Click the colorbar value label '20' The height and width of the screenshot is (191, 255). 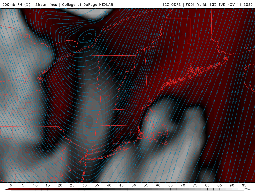click(x=60, y=185)
